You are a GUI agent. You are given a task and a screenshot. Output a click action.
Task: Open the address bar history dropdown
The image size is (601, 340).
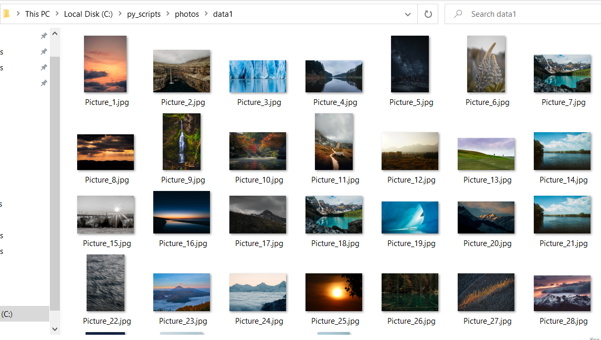408,14
